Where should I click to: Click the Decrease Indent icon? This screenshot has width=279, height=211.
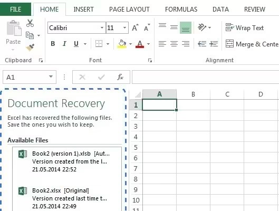click(202, 44)
